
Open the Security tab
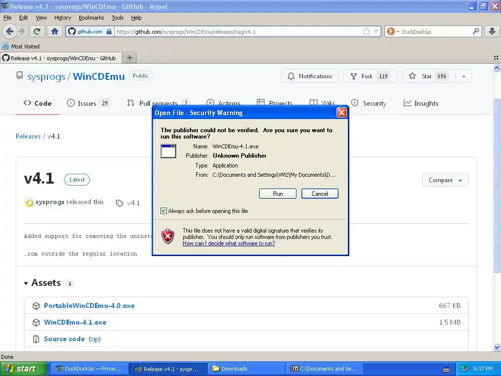[369, 103]
